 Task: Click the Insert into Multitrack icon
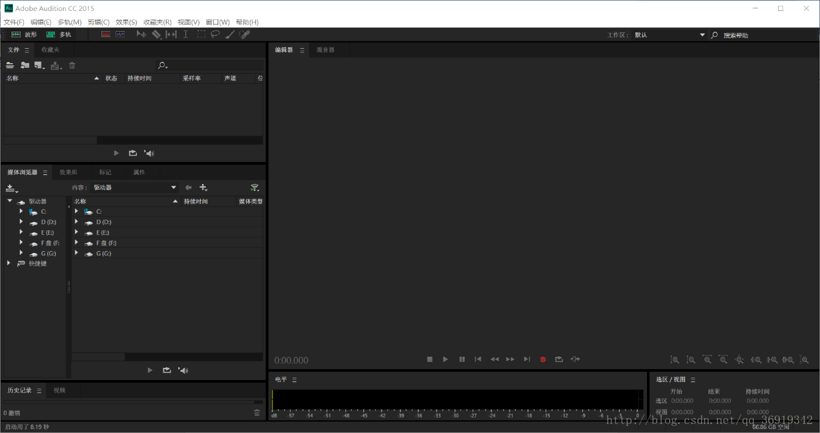point(56,65)
